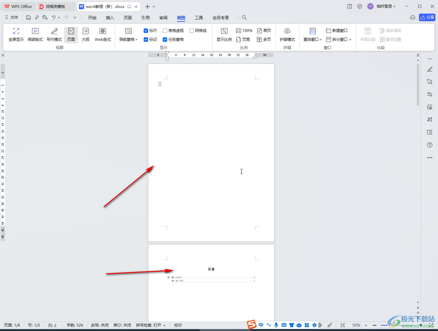This screenshot has height=331, width=438.
Task: Switch to the 审阅 ribbon tab
Action: [163, 18]
